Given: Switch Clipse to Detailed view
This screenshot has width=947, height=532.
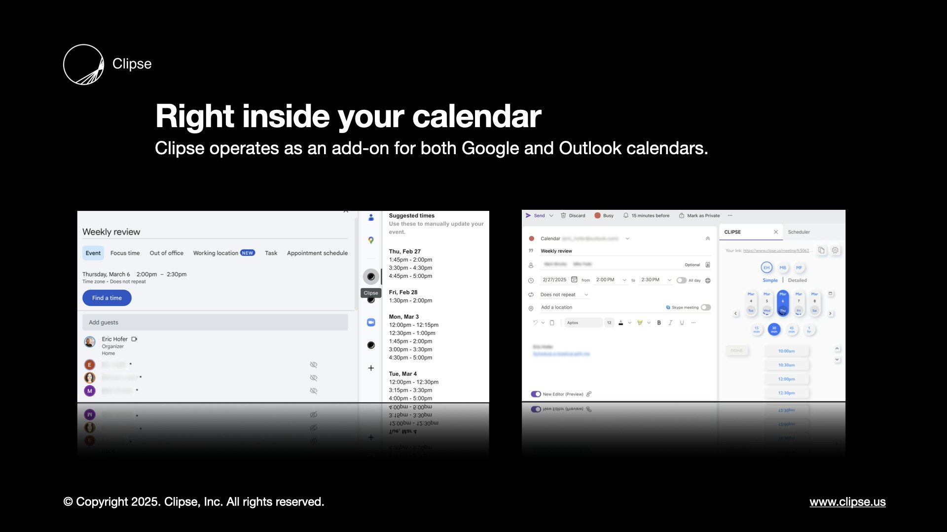Looking at the screenshot, I should 797,280.
